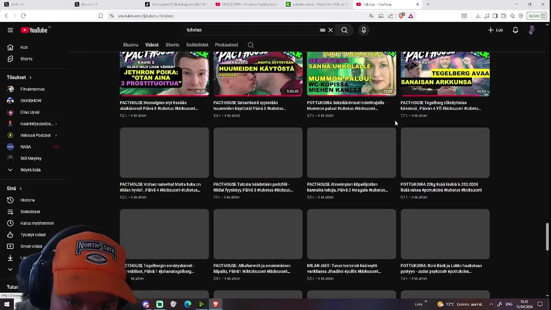Open a new browser tab

pyautogui.click(x=428, y=4)
